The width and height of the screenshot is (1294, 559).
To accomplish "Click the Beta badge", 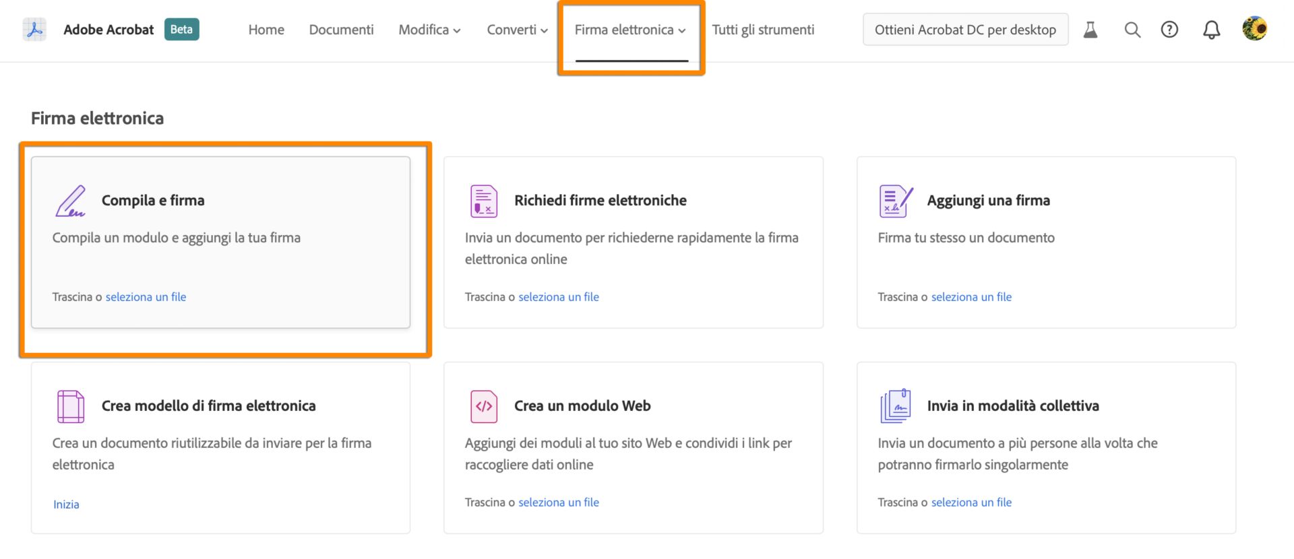I will tap(181, 29).
